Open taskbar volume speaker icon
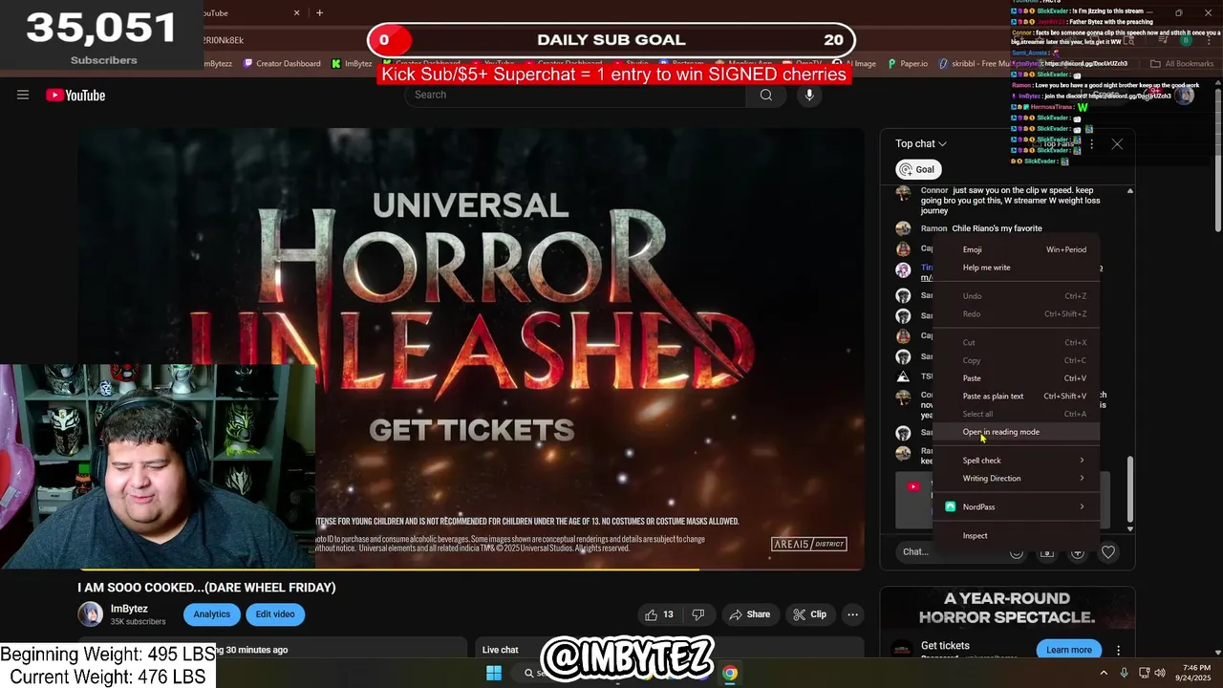 pos(1160,673)
